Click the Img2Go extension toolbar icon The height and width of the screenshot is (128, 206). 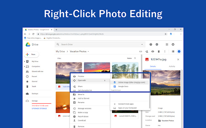point(171,34)
